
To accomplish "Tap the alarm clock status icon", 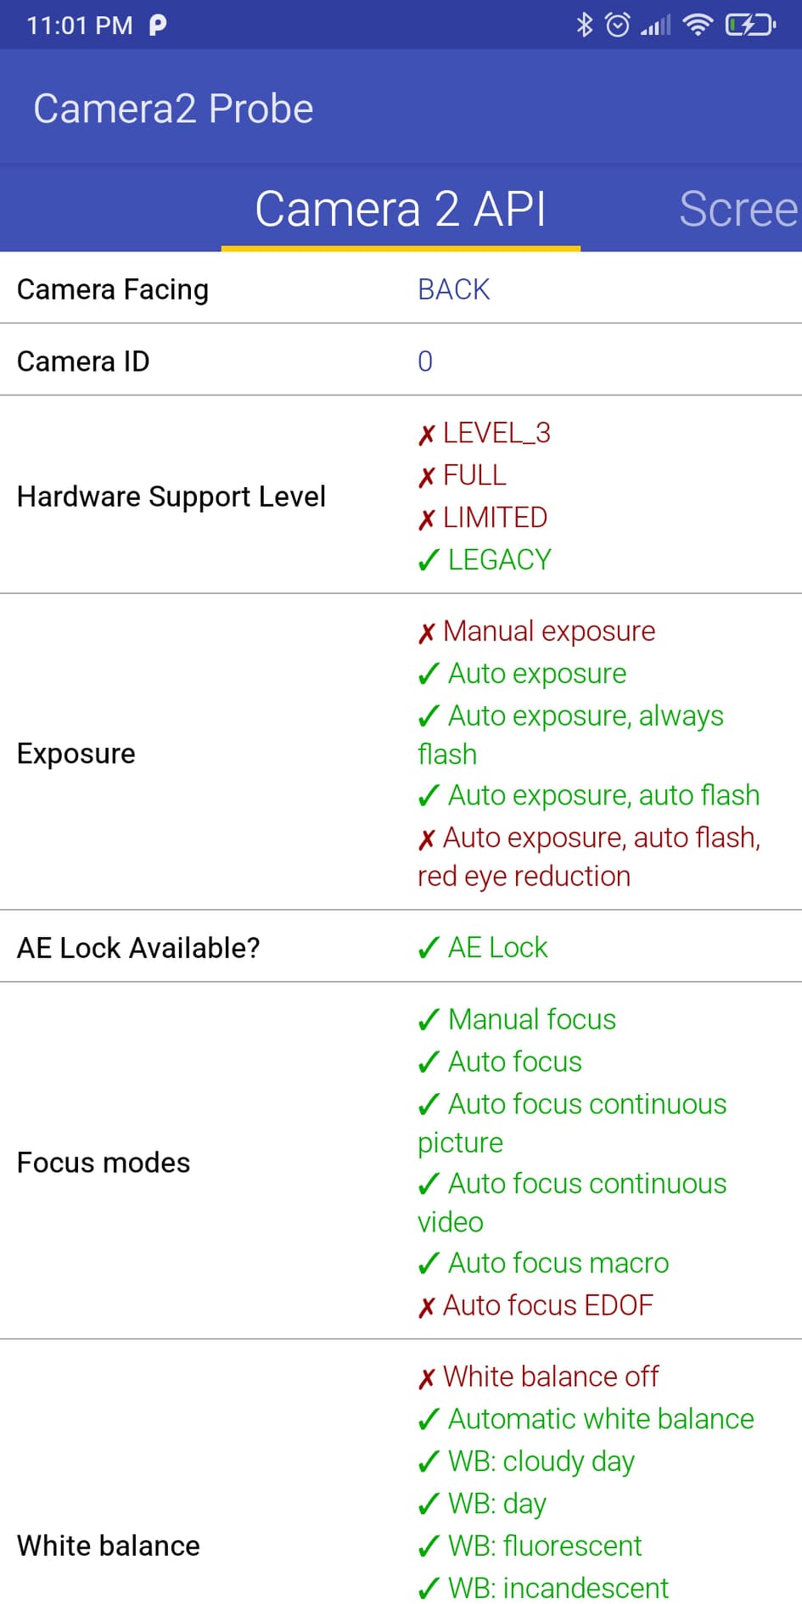I will pos(618,25).
